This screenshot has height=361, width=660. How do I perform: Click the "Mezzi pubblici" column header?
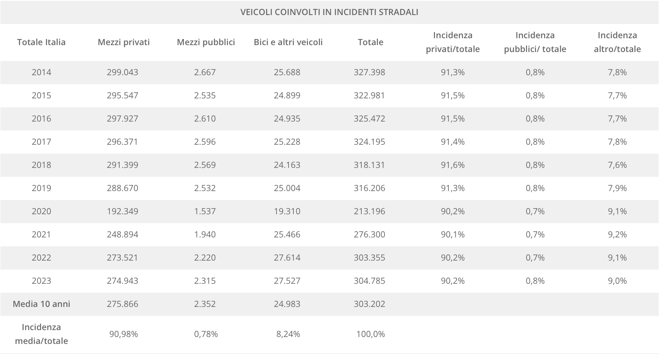click(206, 42)
